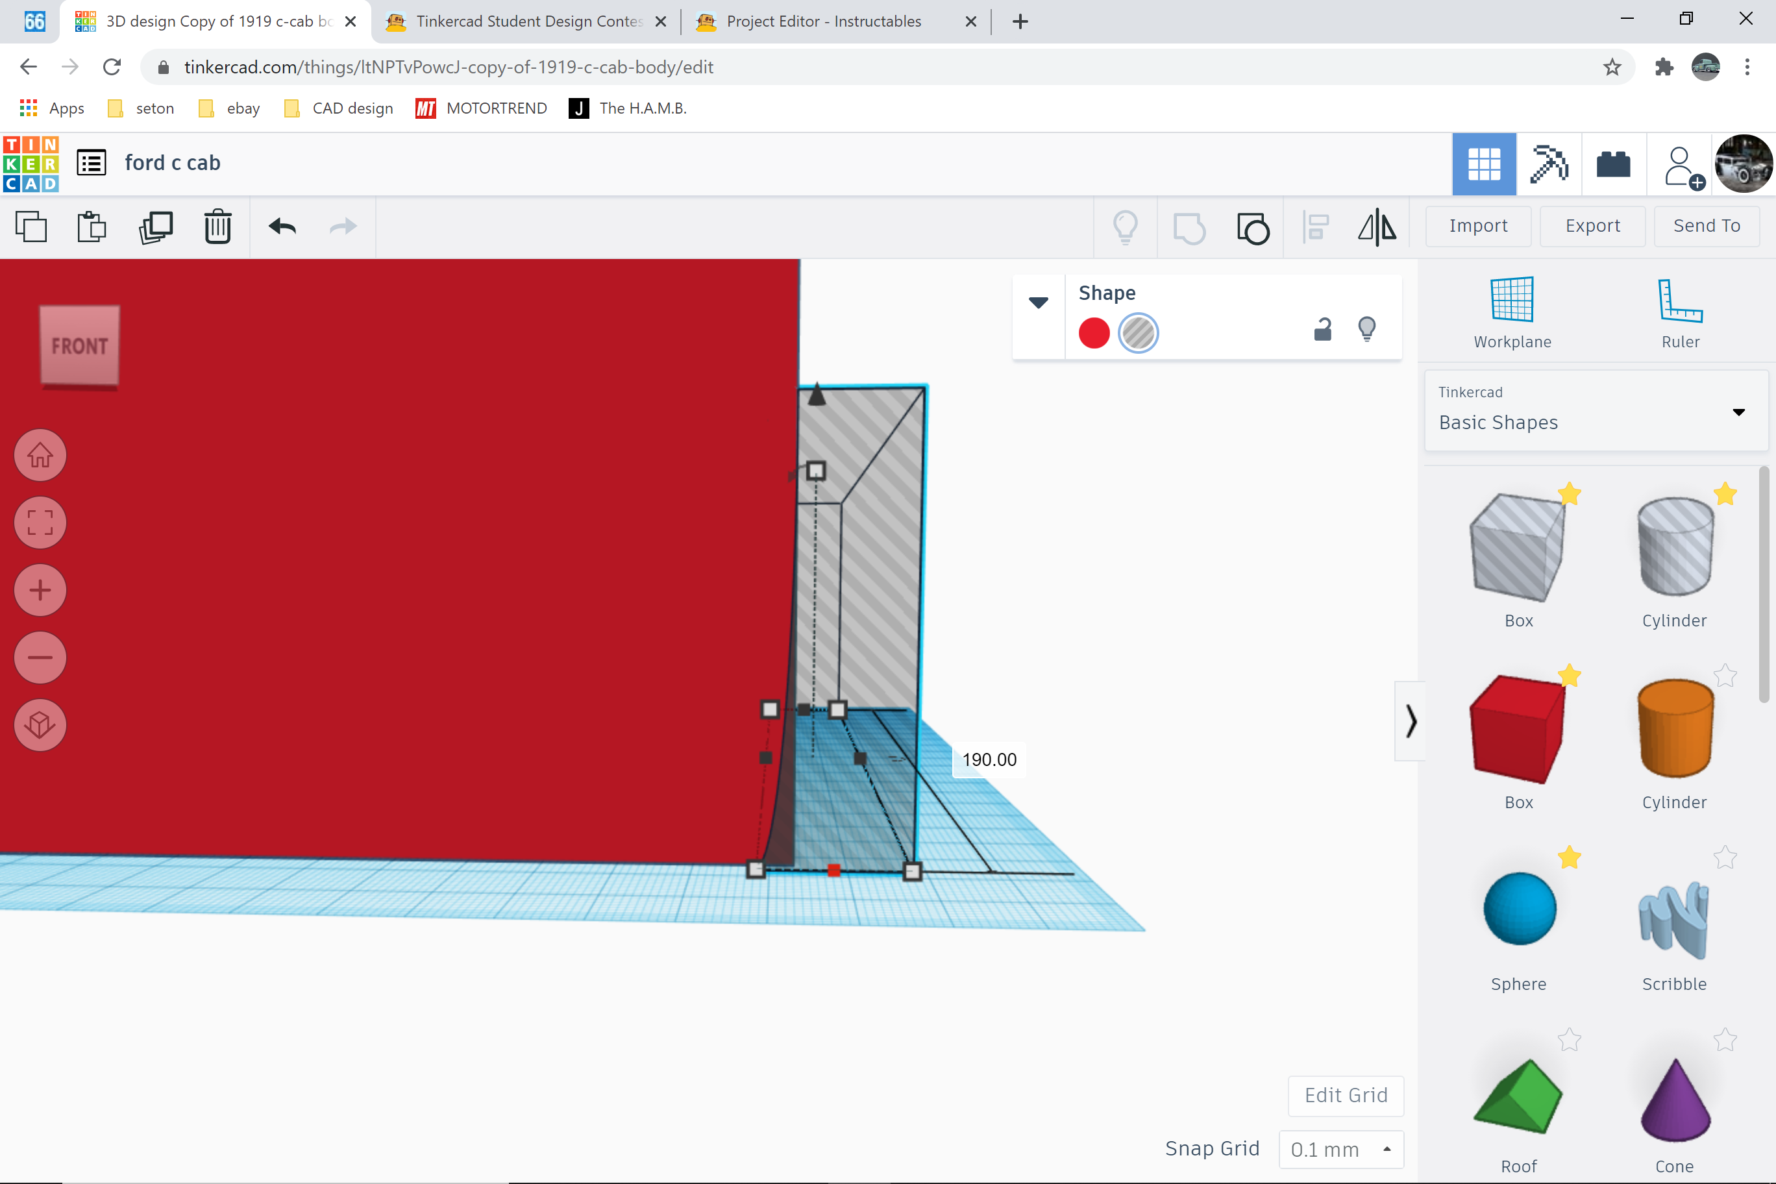Switch to 3D design grid view
The height and width of the screenshot is (1184, 1776).
pos(1484,164)
